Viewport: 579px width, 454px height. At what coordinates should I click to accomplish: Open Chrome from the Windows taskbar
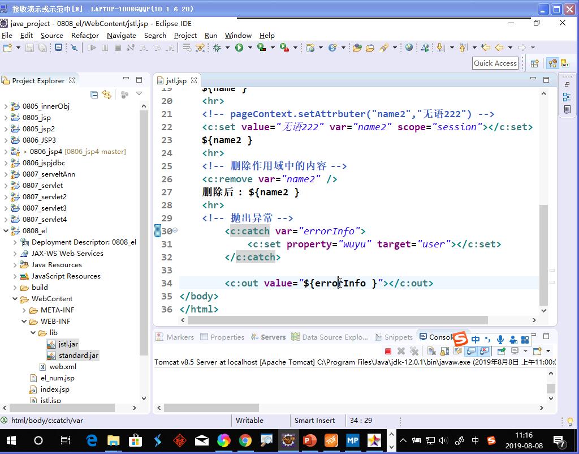pos(245,440)
